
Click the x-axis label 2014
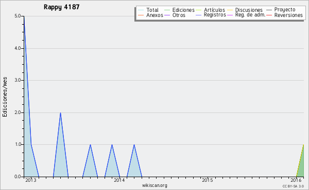tap(119, 180)
